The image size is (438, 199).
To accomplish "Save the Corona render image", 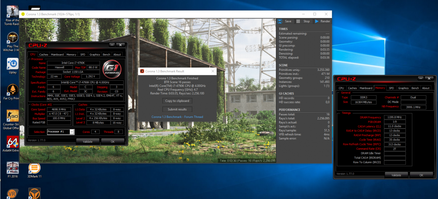I will pyautogui.click(x=285, y=21).
